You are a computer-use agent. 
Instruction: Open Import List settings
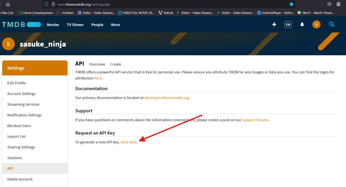[x=35, y=136]
